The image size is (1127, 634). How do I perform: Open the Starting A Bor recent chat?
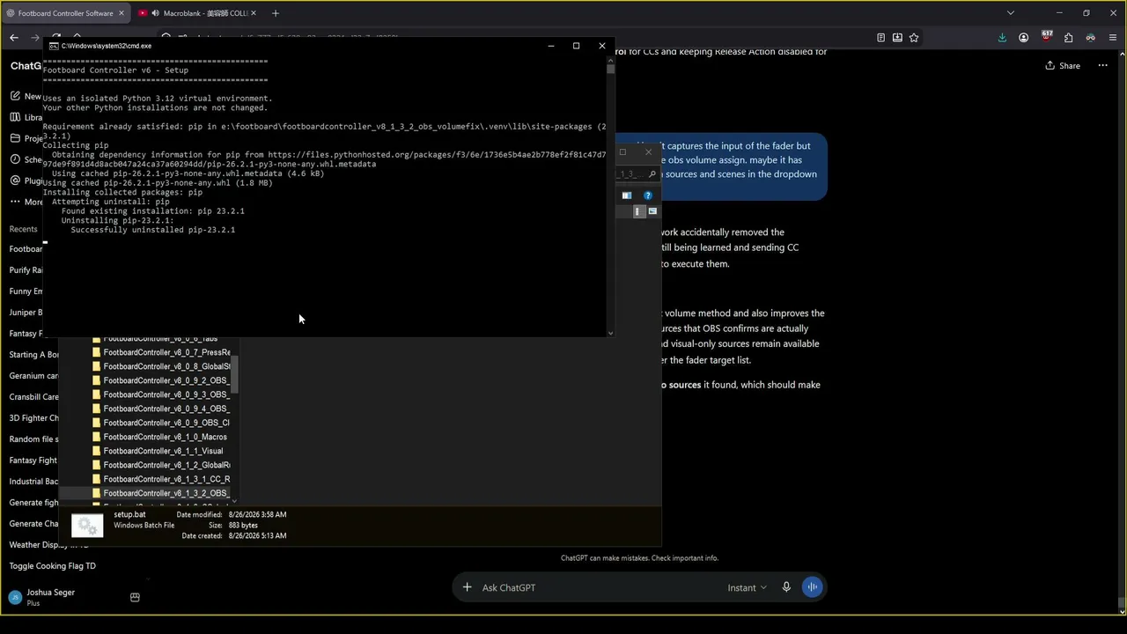pos(33,355)
